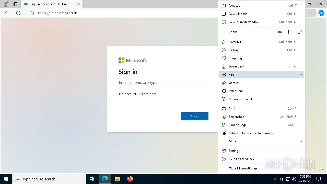The image size is (327, 184).
Task: Enter full screen via zoom expand icon
Action: [300, 32]
